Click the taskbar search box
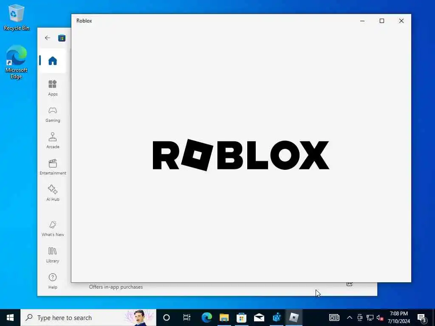This screenshot has height=326, width=435. (88, 318)
